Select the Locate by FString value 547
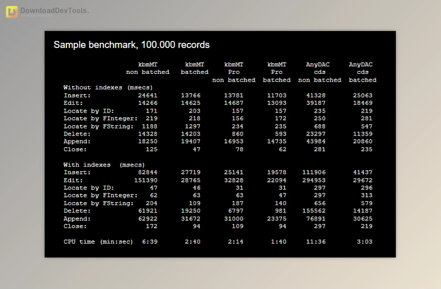Viewport: 441px width, 289px height. click(367, 127)
